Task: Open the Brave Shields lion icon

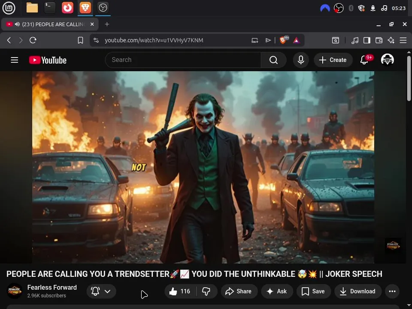Action: click(x=284, y=40)
